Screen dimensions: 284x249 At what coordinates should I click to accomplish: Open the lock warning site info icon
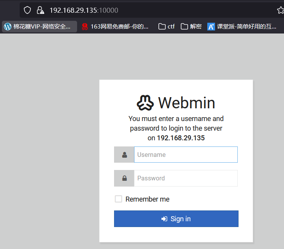(x=40, y=10)
